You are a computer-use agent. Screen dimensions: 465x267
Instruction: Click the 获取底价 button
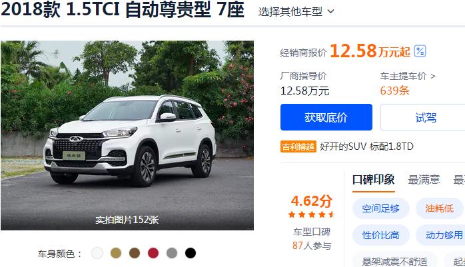pos(326,117)
